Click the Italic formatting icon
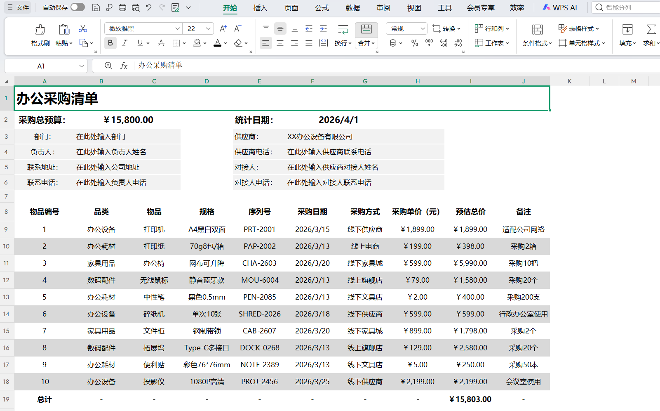Viewport: 660px width, 411px height. pos(124,43)
